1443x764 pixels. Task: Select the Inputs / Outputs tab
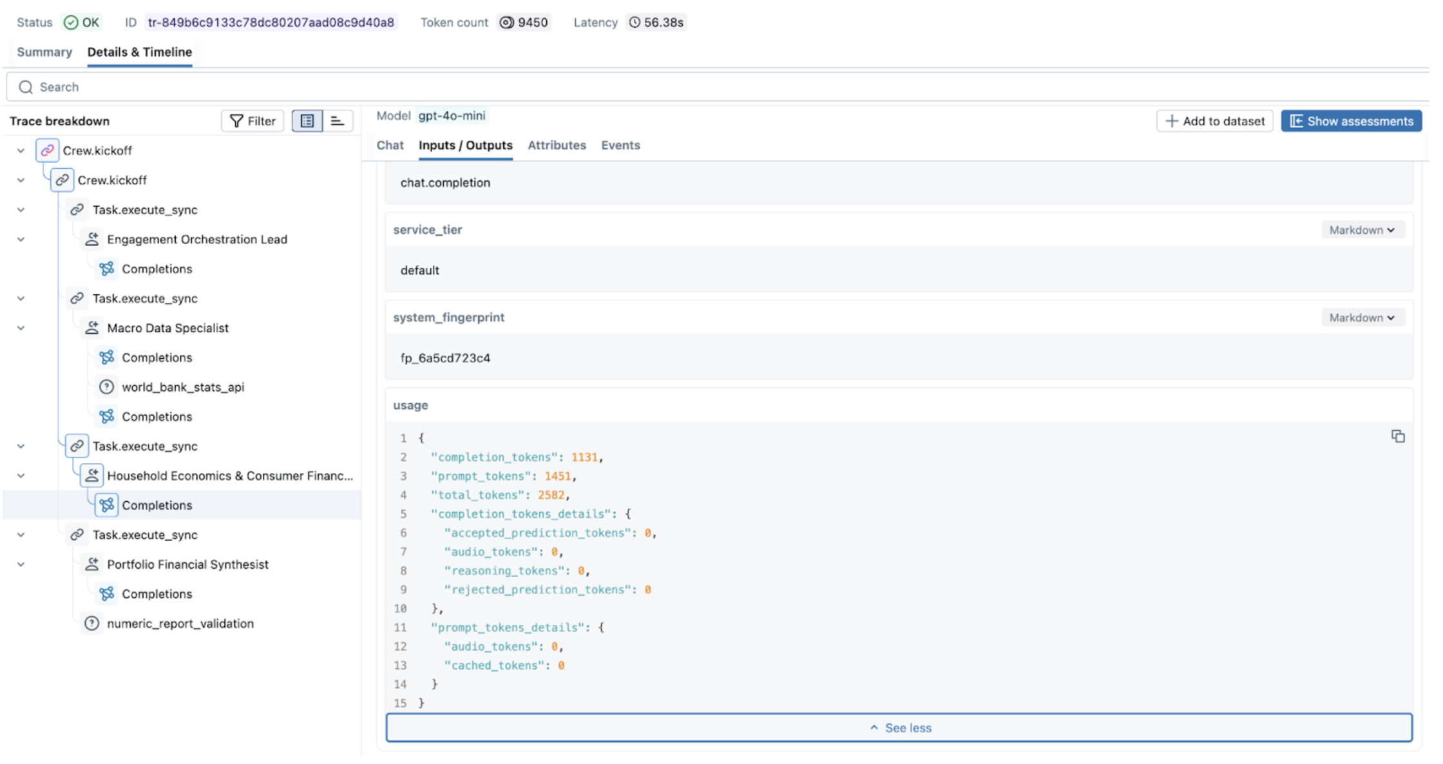(x=466, y=146)
